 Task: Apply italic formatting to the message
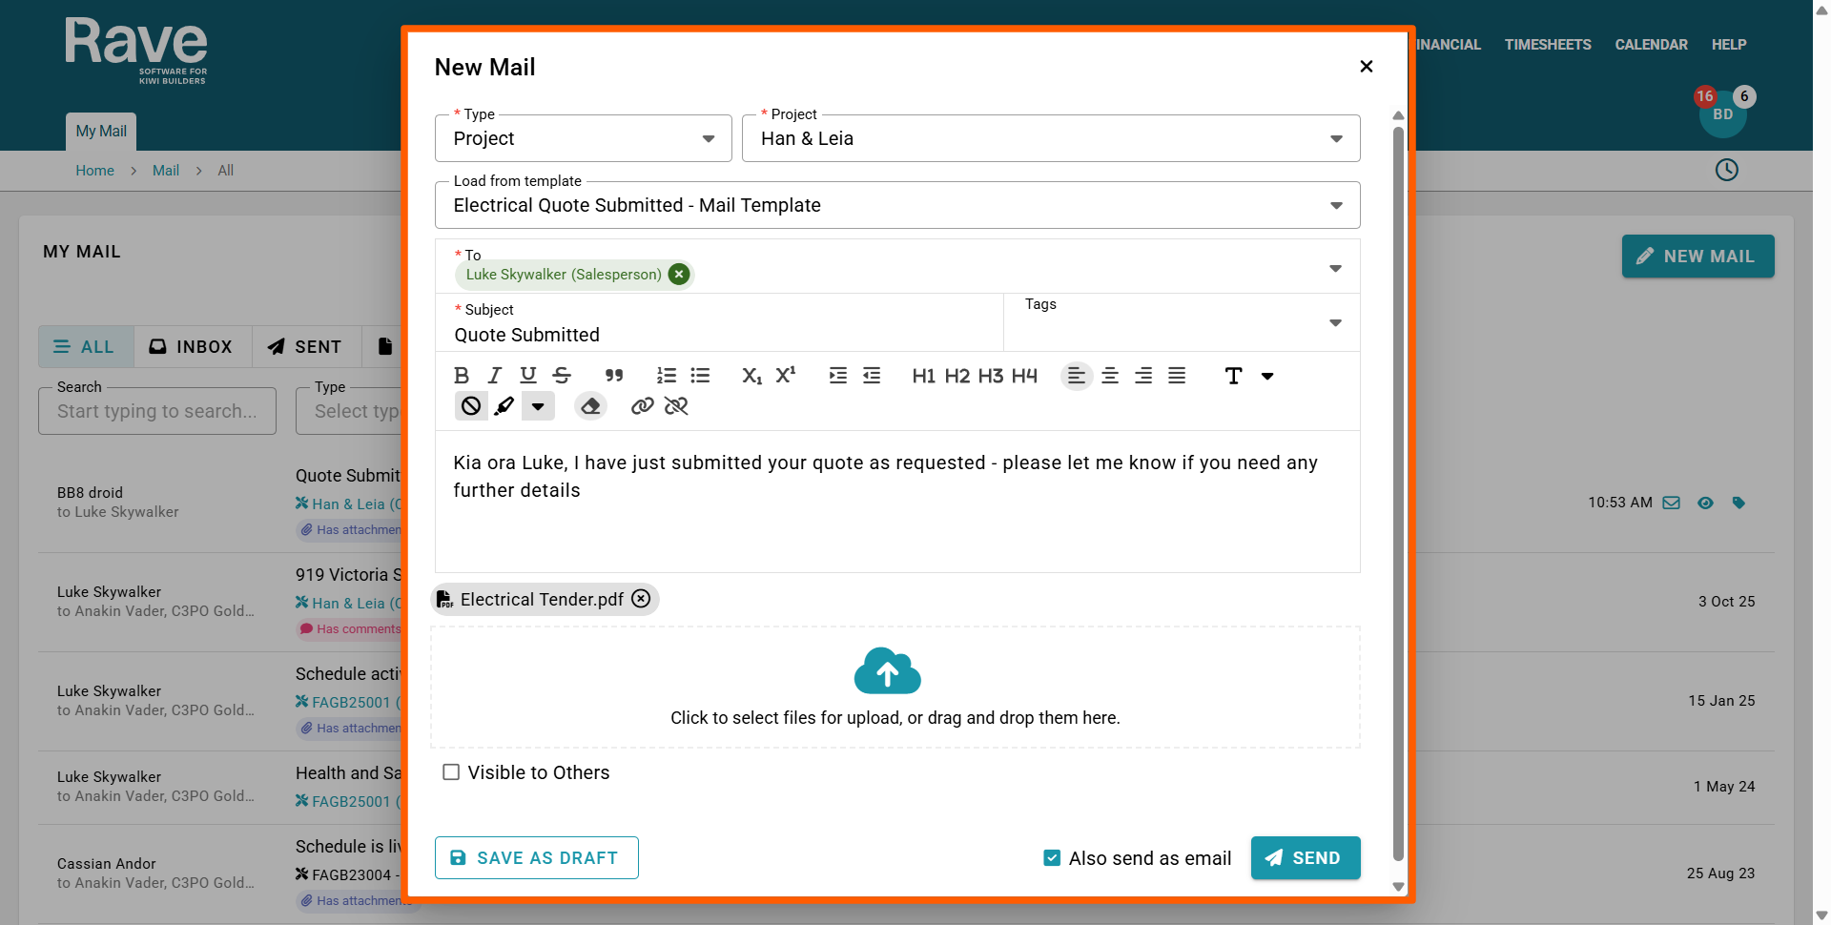click(x=494, y=376)
